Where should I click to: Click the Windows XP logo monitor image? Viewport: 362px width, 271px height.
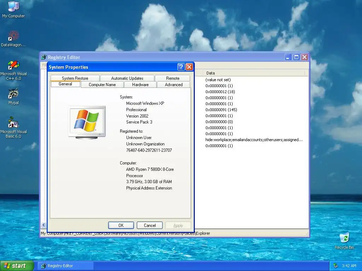(87, 122)
